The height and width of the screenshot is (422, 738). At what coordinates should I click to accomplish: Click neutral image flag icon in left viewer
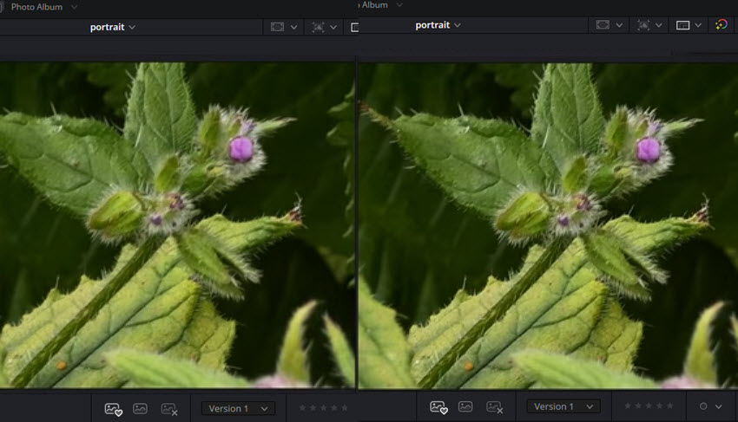141,408
